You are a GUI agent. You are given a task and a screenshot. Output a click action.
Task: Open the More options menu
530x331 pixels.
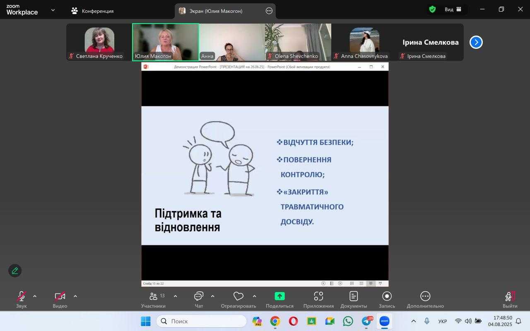point(425,296)
